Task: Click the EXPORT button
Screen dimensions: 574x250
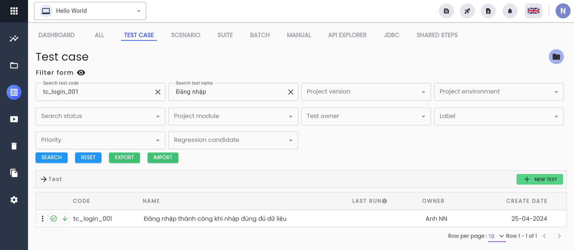Action: tap(124, 157)
